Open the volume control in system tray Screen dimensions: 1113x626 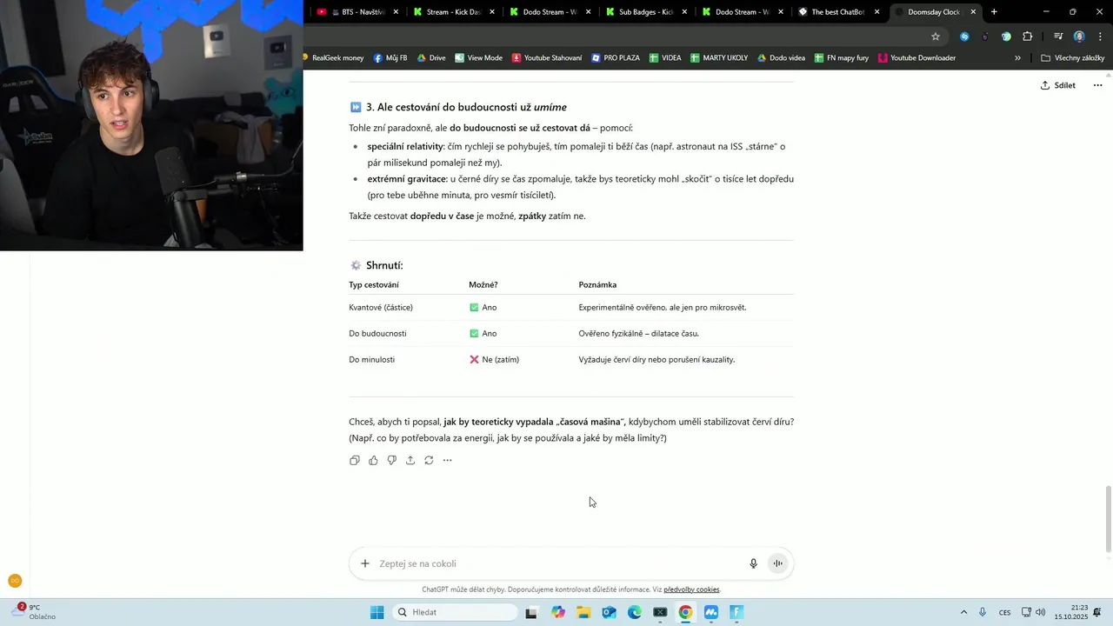pos(1041,612)
